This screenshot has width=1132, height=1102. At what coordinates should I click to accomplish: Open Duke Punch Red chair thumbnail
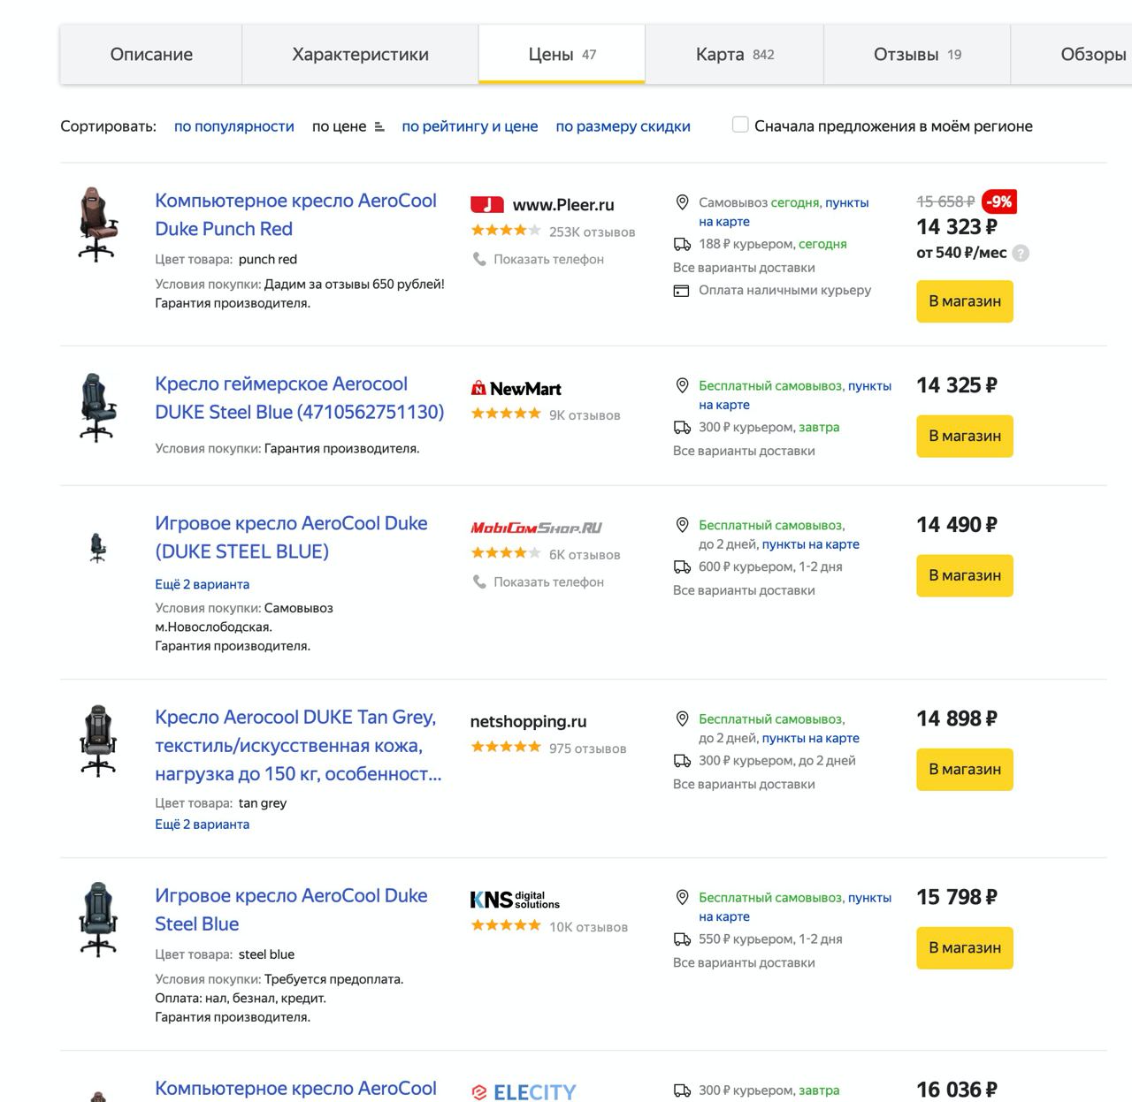[97, 224]
